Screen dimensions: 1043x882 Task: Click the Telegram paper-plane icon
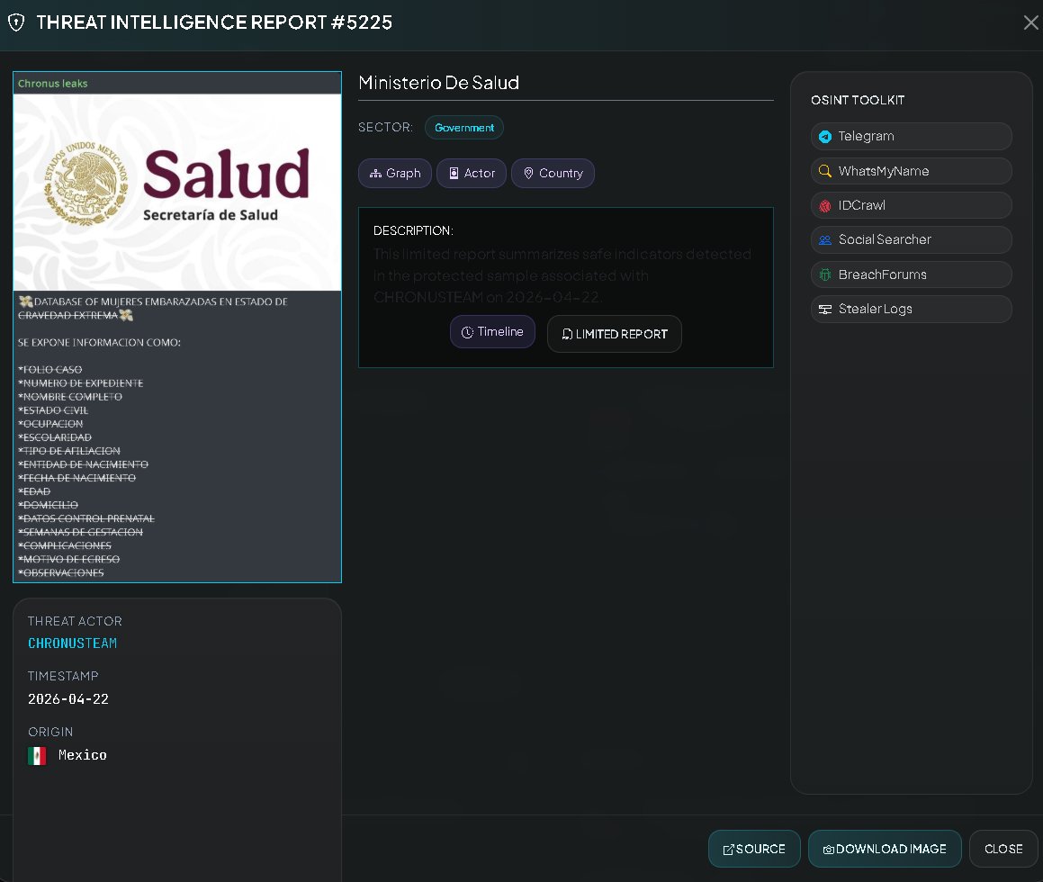(825, 137)
